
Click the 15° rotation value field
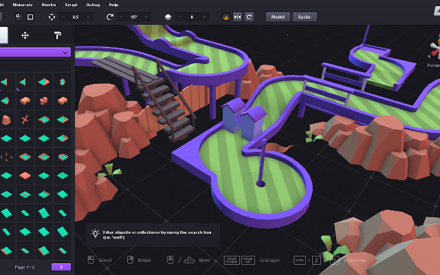pyautogui.click(x=134, y=17)
